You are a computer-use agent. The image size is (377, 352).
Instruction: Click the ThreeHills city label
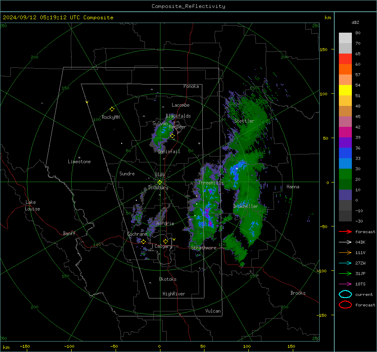click(x=211, y=183)
